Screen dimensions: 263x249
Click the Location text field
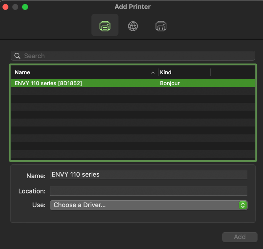coord(149,191)
